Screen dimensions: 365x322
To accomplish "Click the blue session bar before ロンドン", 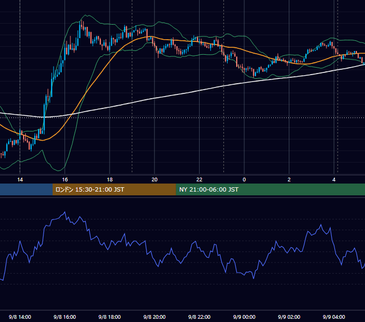I will (x=26, y=189).
